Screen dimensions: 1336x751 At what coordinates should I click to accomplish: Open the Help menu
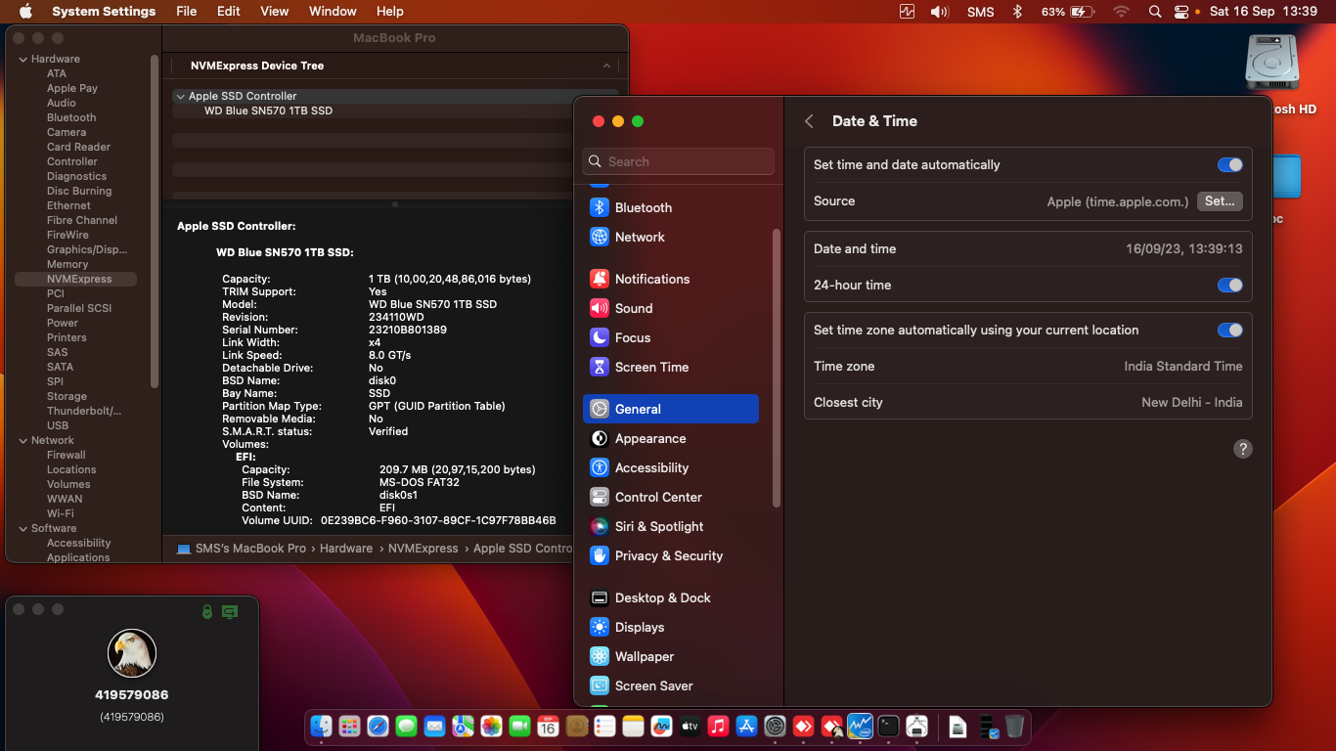390,12
